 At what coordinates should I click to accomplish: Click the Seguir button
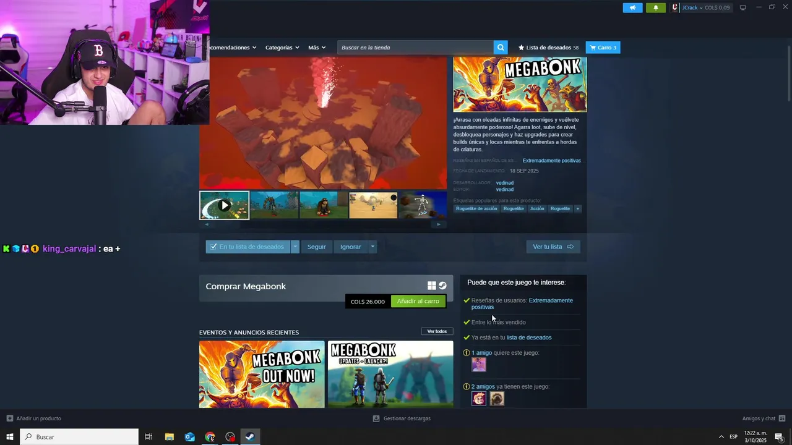[x=317, y=247]
